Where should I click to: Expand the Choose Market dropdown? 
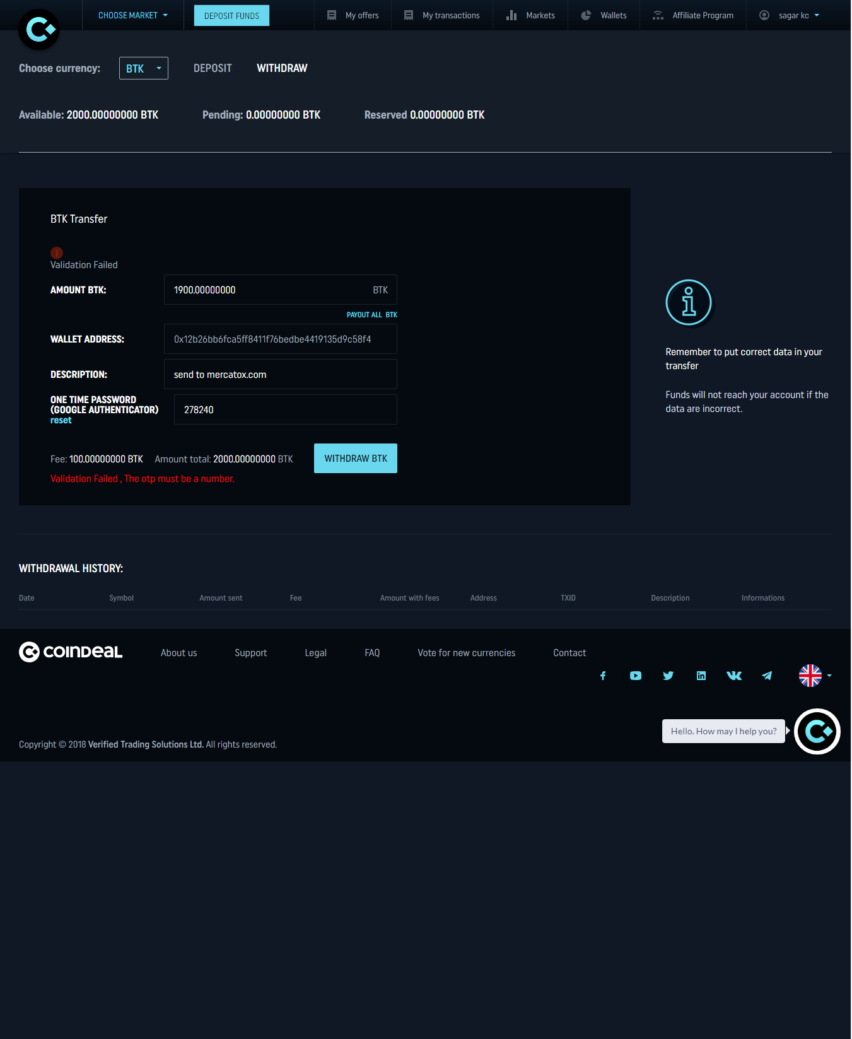133,15
